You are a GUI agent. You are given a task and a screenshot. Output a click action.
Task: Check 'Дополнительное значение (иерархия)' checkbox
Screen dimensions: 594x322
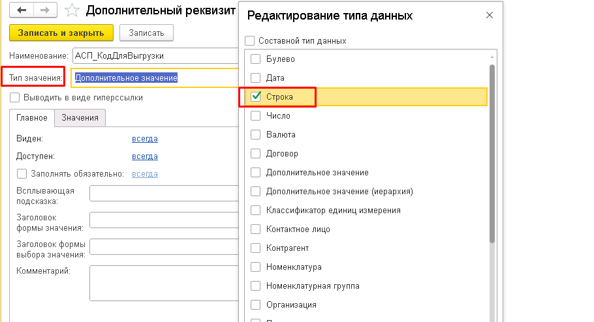click(256, 192)
